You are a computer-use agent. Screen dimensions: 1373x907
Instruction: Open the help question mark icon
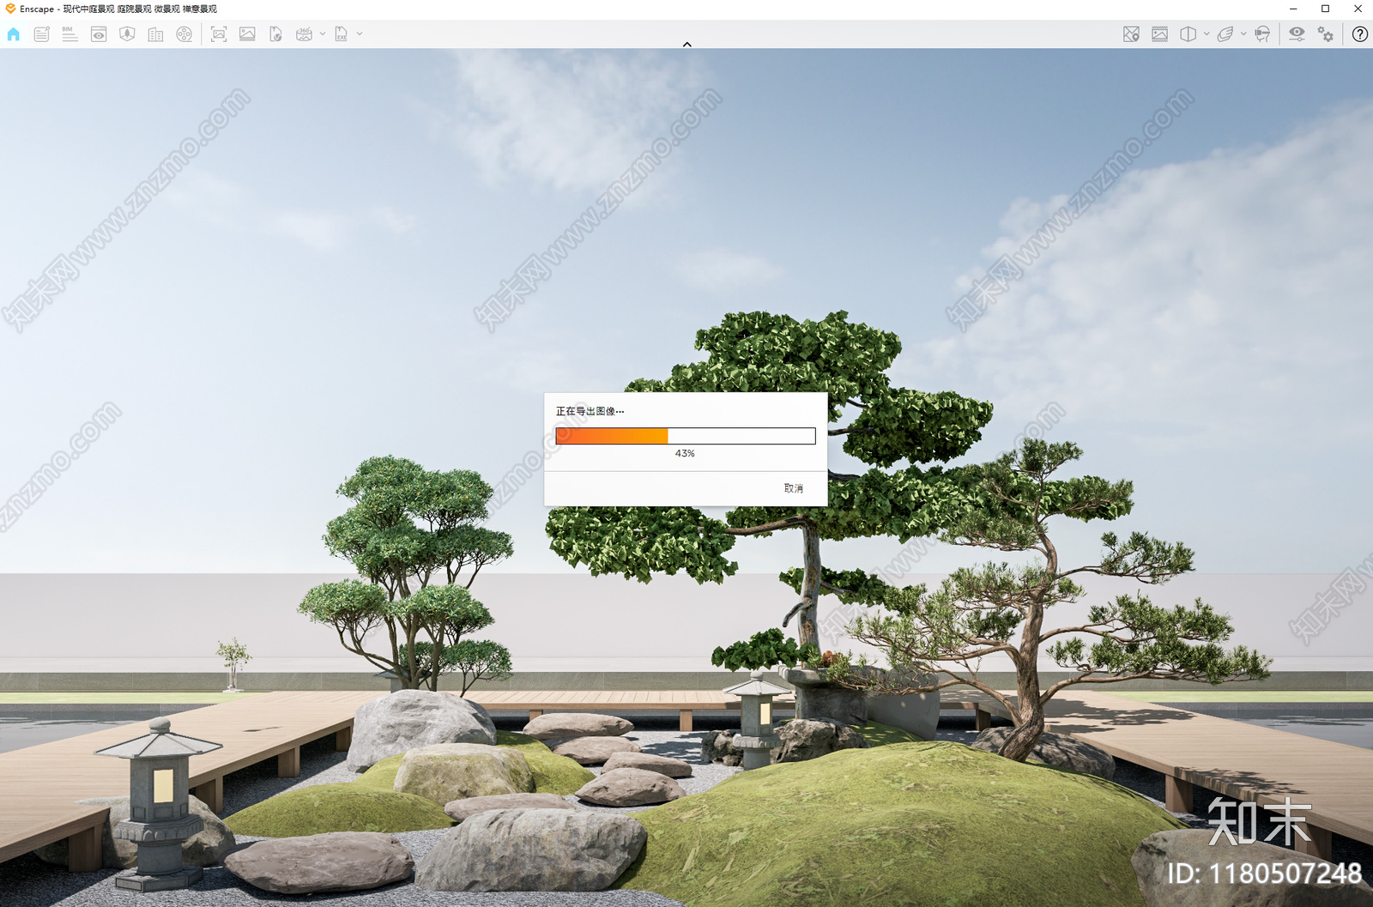pos(1360,34)
